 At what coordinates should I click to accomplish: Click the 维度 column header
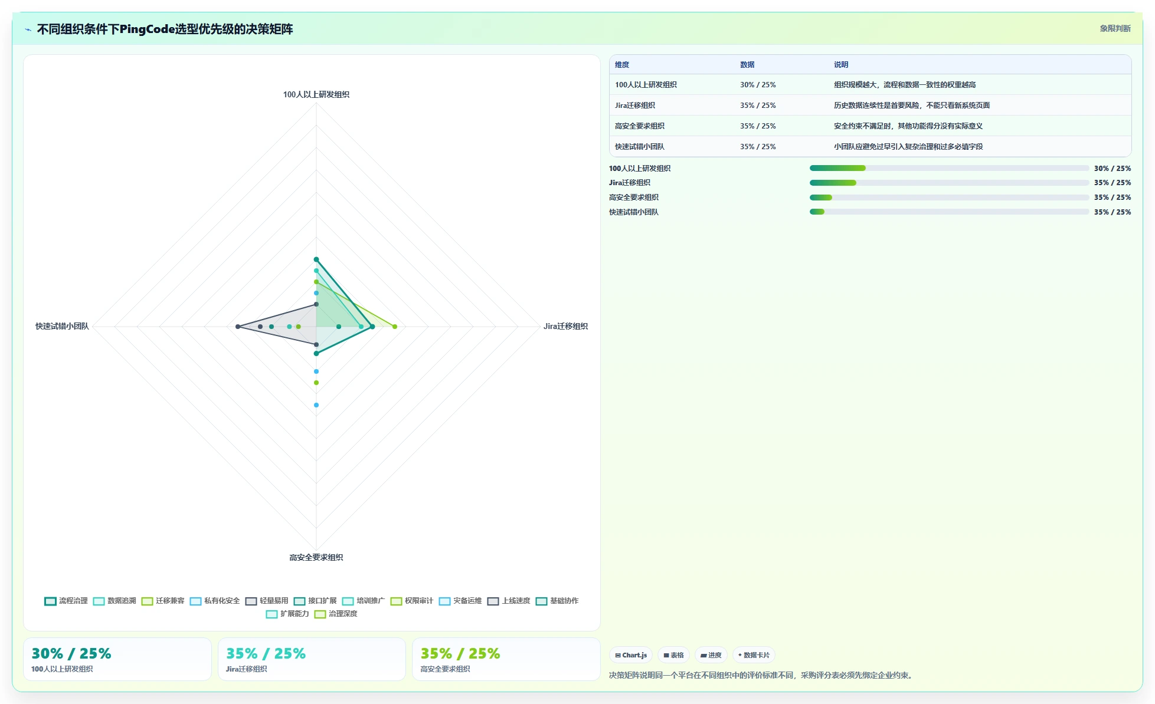pos(622,65)
